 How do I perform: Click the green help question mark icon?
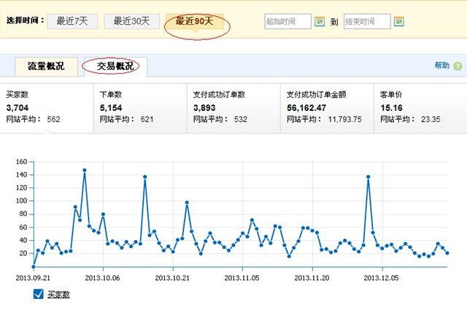pyautogui.click(x=458, y=66)
